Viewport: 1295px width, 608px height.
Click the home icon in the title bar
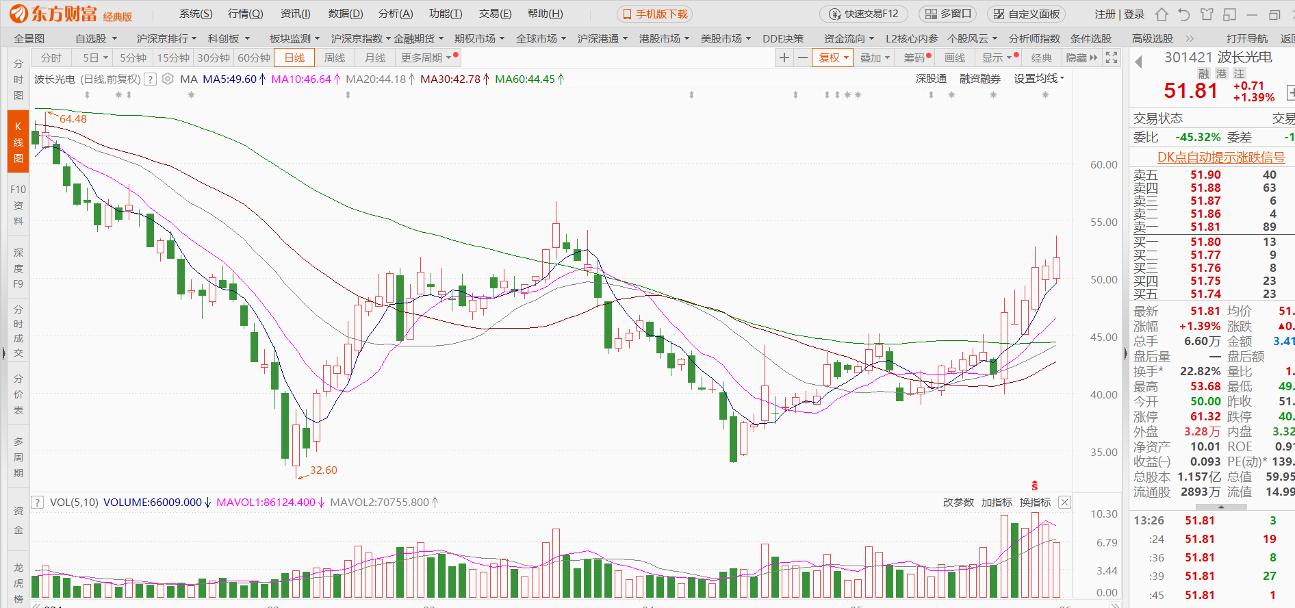tap(1162, 14)
